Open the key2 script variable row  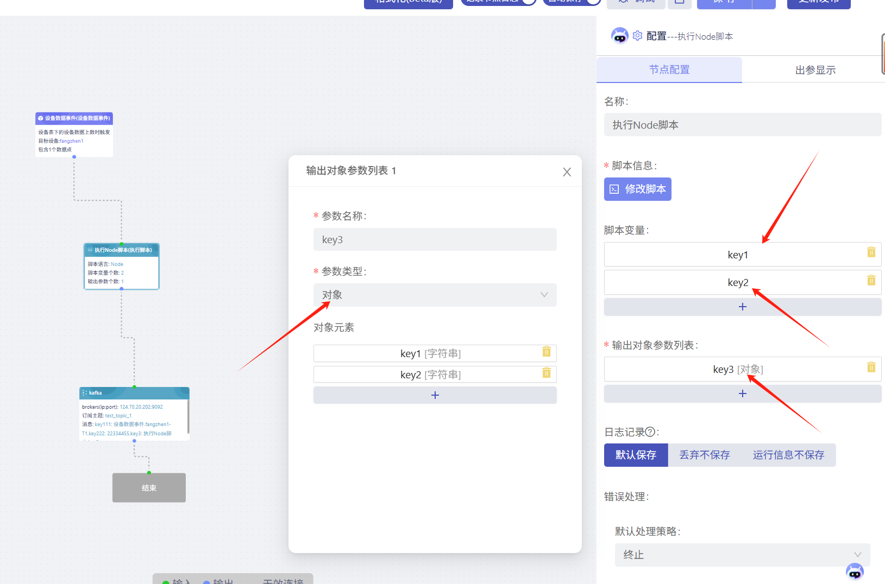point(743,282)
